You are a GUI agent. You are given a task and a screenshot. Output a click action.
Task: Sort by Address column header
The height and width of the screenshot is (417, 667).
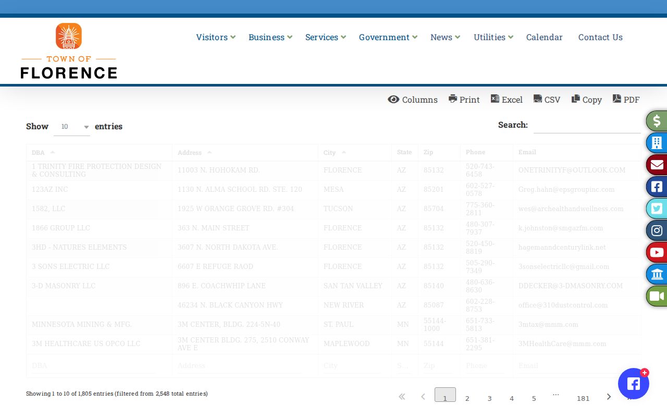pos(245,152)
